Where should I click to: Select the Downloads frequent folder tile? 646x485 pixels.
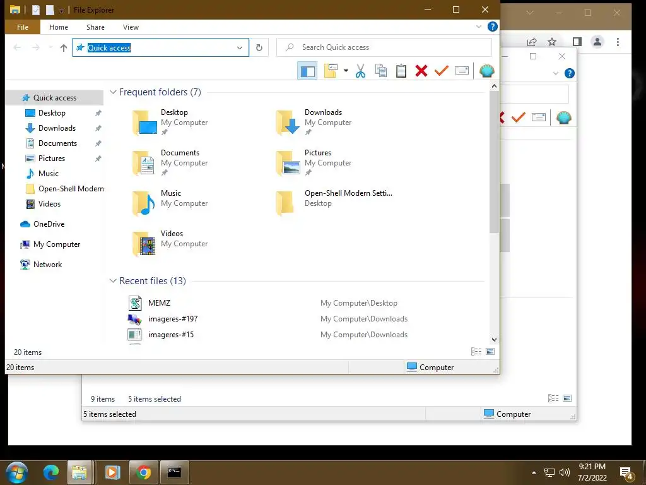point(314,122)
